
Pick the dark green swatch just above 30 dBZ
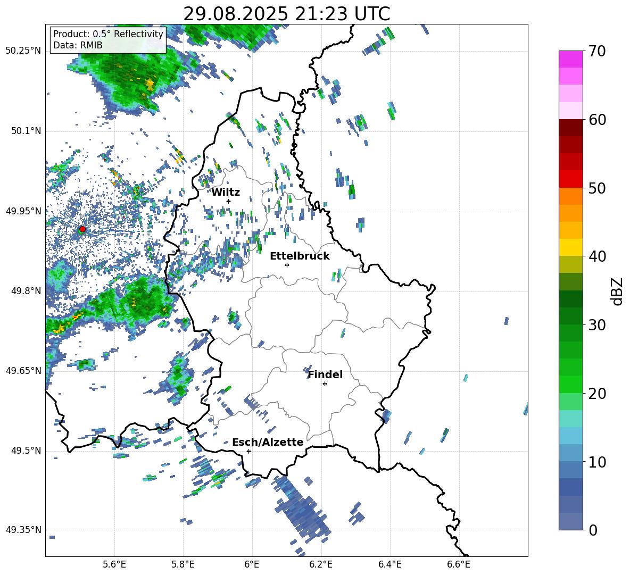click(x=570, y=316)
